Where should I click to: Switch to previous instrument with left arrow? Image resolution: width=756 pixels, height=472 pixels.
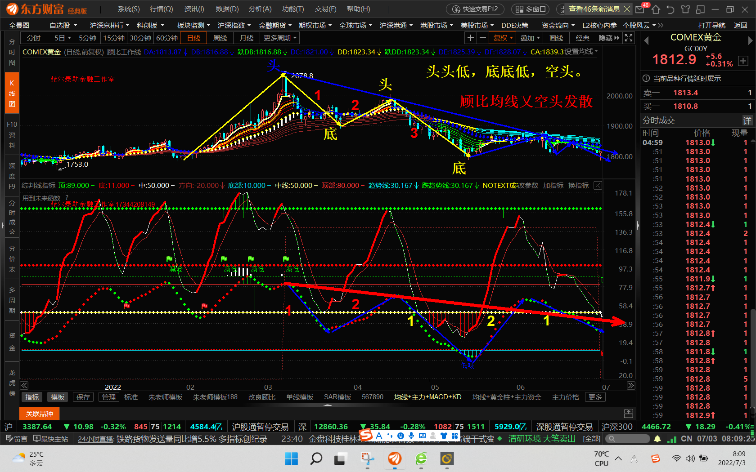coord(646,41)
